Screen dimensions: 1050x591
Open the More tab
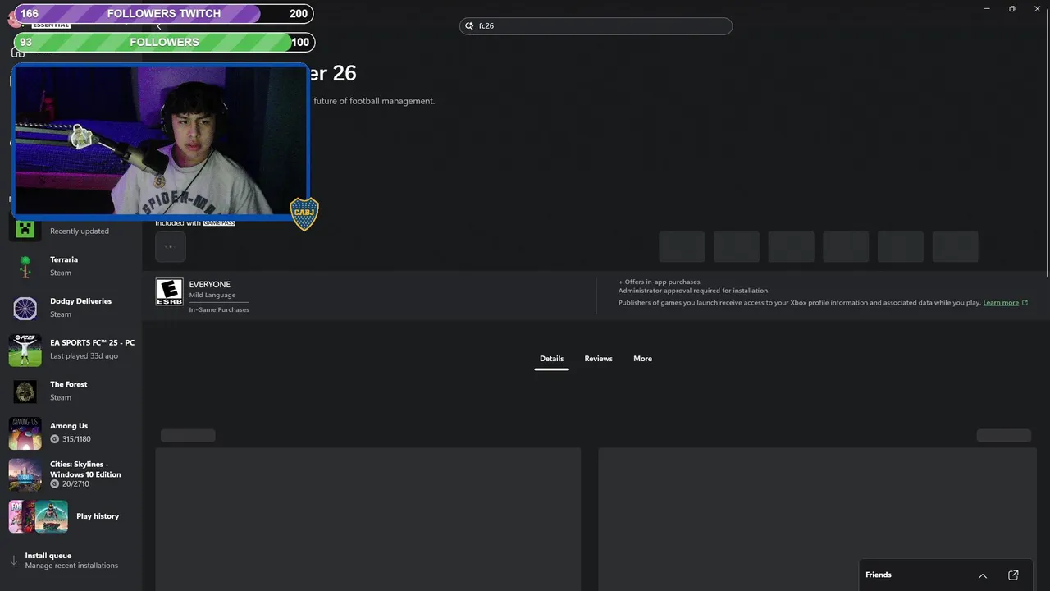tap(642, 359)
